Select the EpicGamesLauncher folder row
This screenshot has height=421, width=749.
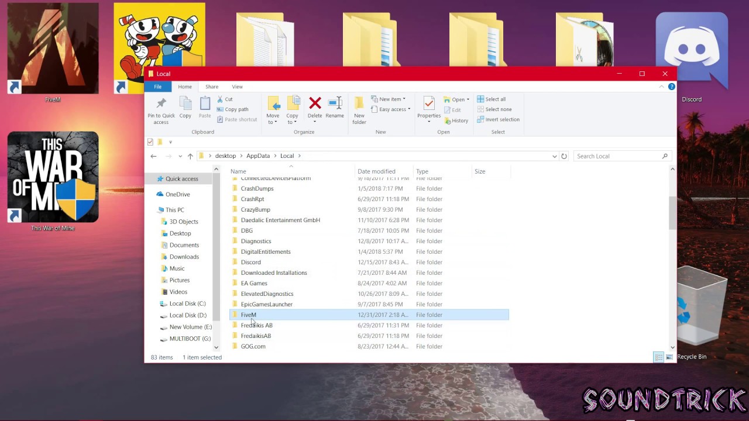(x=369, y=304)
